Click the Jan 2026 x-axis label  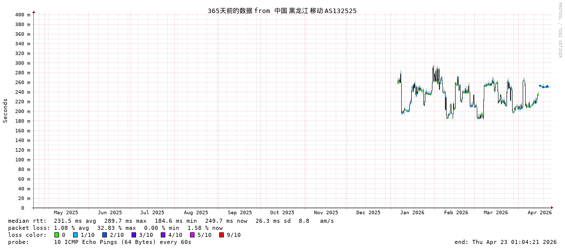(412, 213)
